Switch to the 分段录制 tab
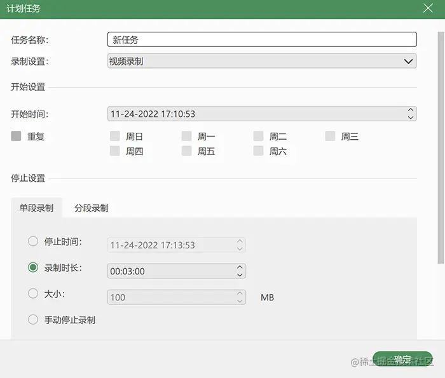 coord(92,208)
